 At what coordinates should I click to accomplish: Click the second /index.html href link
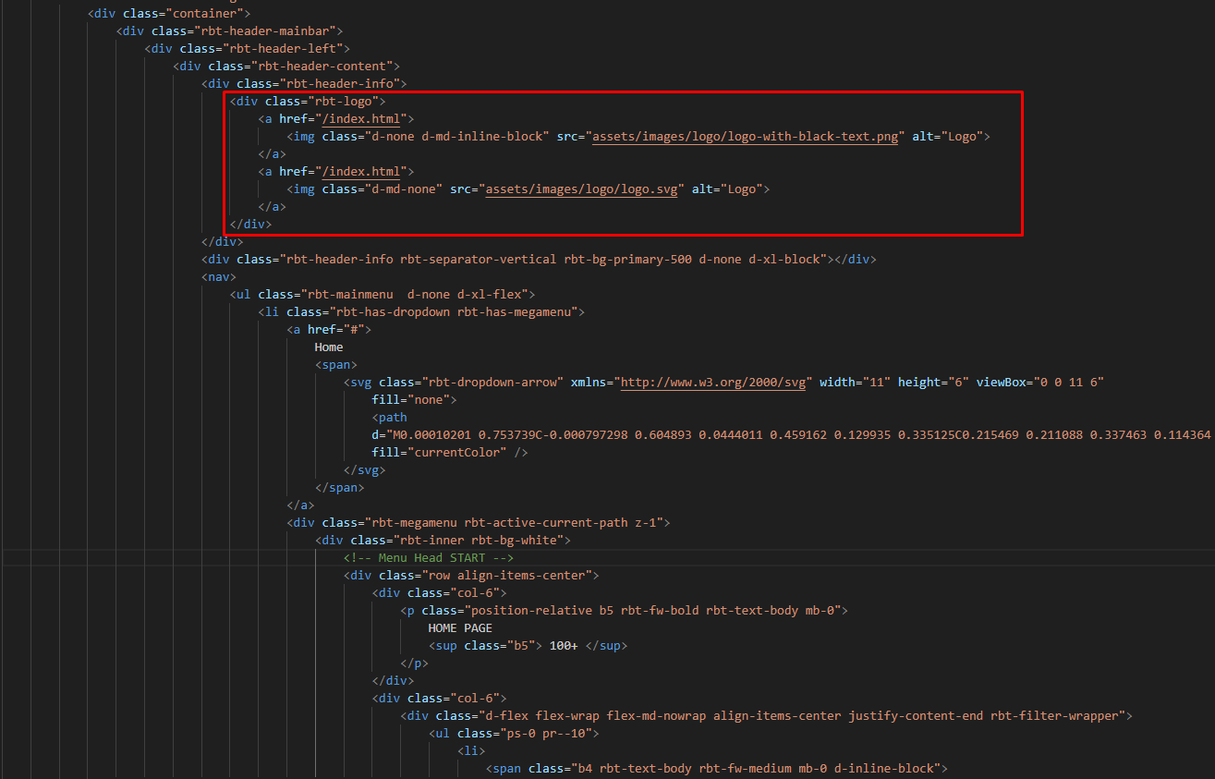point(364,171)
